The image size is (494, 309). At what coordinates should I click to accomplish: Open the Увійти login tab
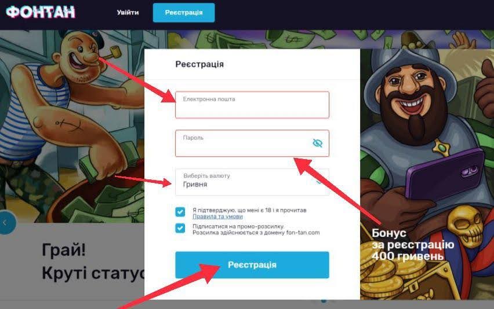(x=128, y=13)
